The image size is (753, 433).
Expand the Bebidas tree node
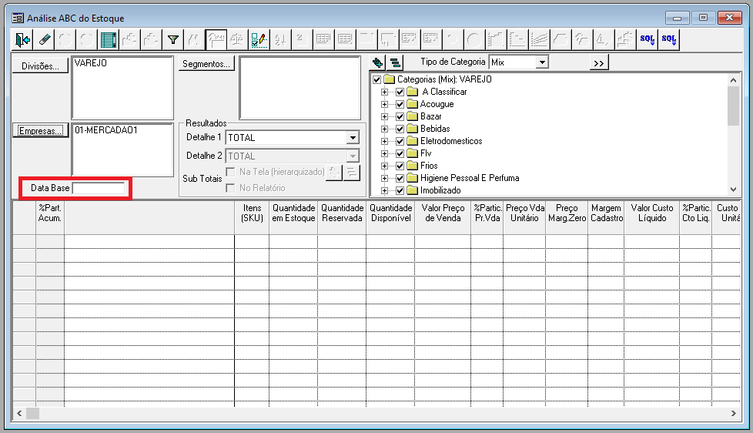384,129
